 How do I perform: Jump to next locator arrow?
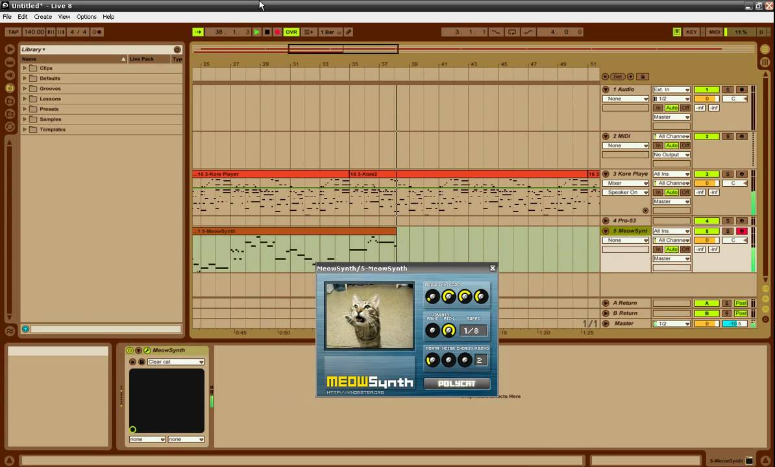tap(630, 77)
